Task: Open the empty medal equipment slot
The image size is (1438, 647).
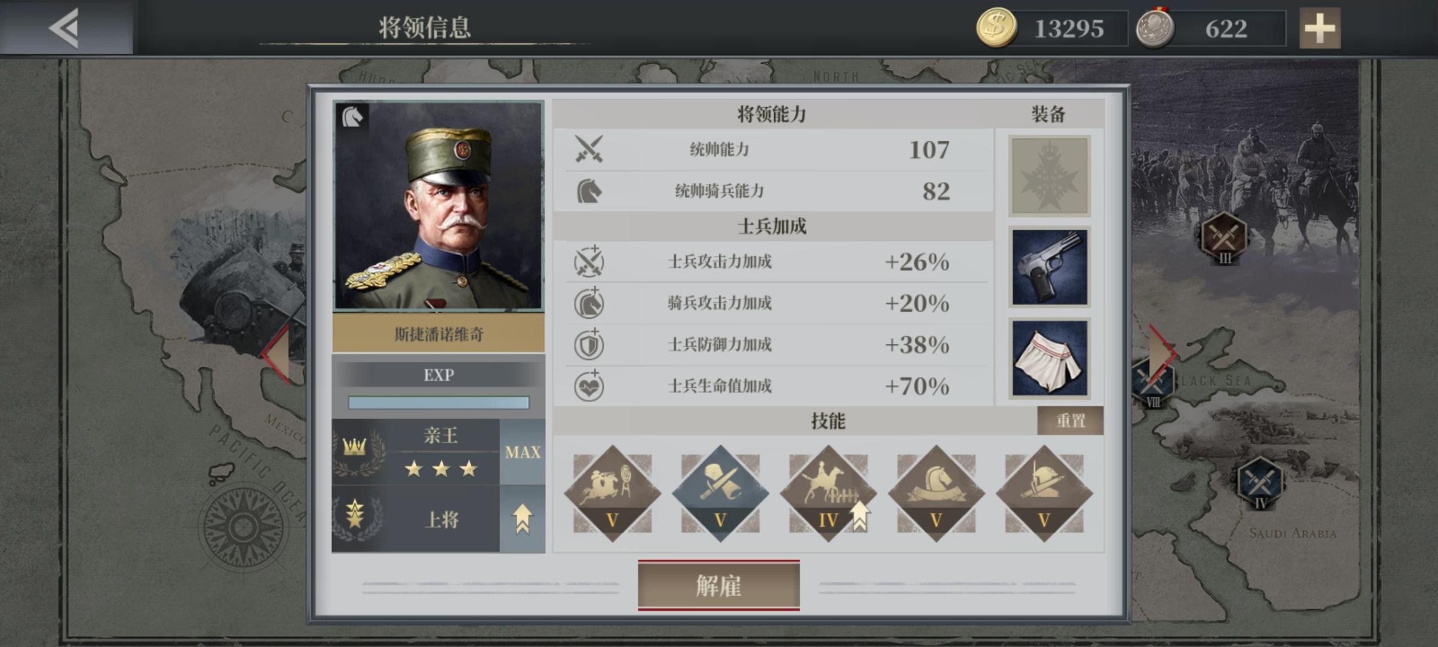Action: (1049, 176)
